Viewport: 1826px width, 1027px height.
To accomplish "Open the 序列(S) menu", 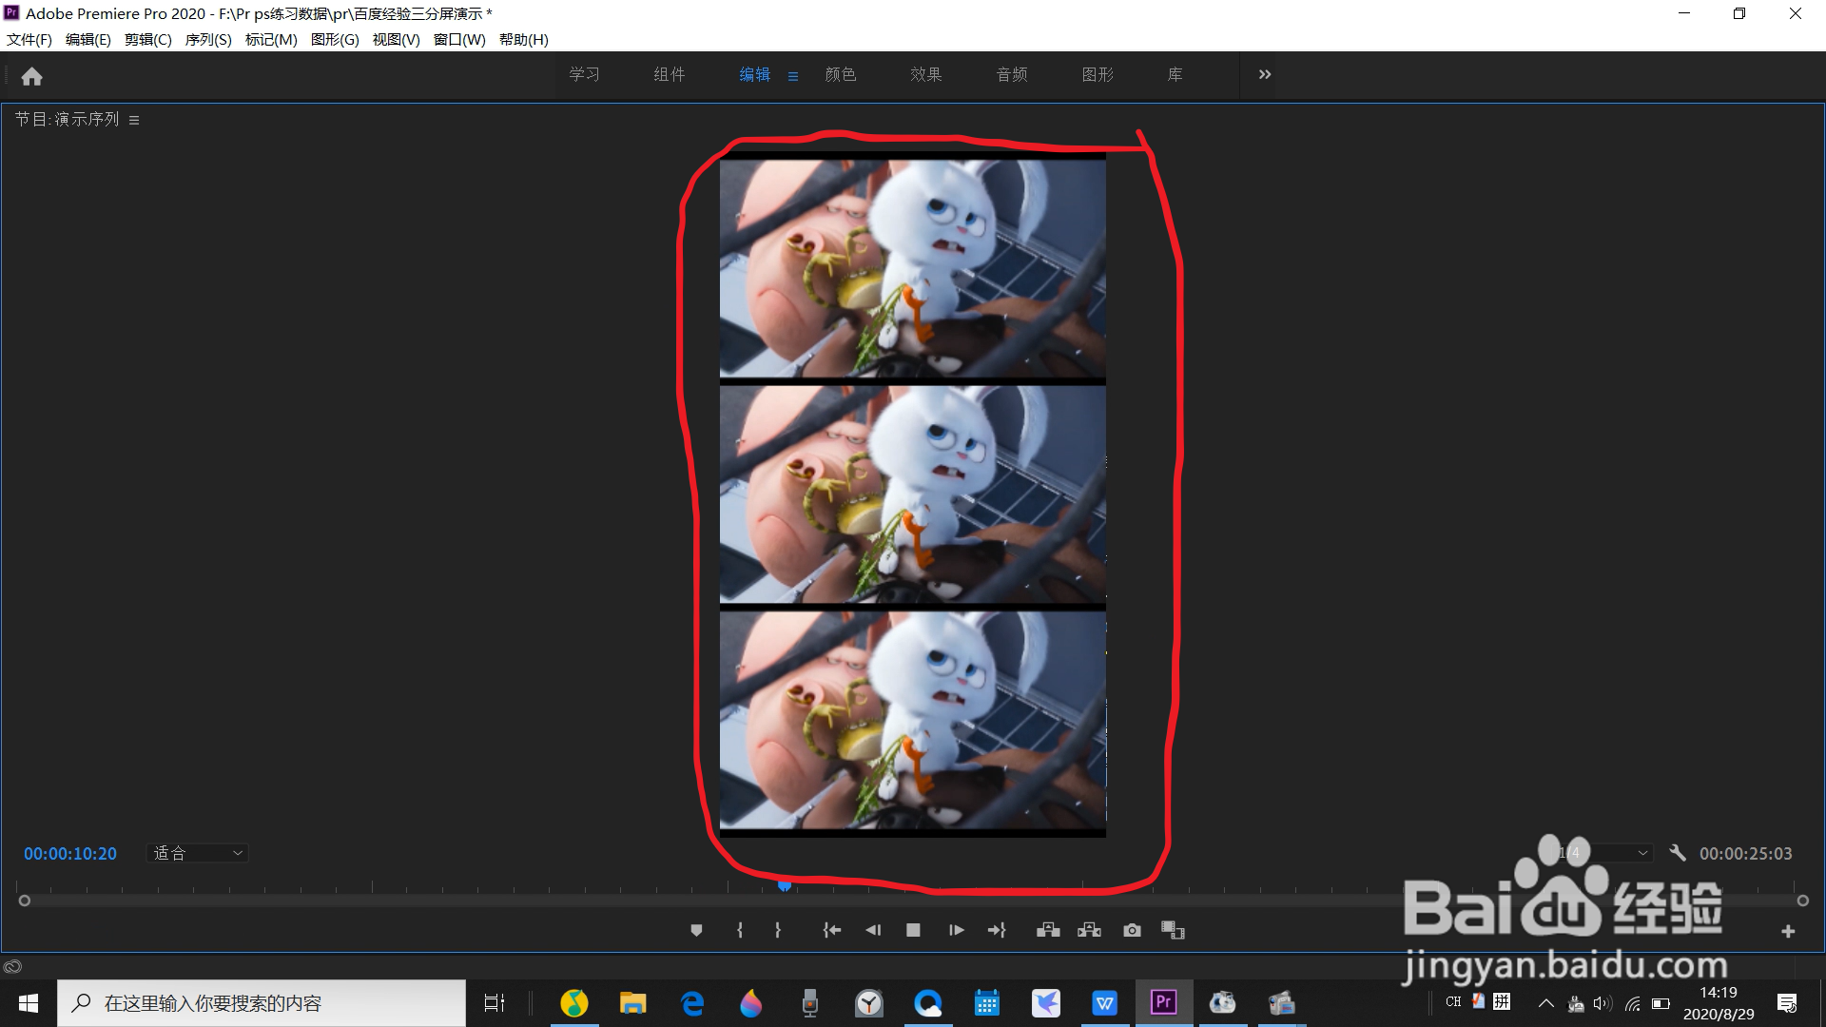I will [207, 39].
